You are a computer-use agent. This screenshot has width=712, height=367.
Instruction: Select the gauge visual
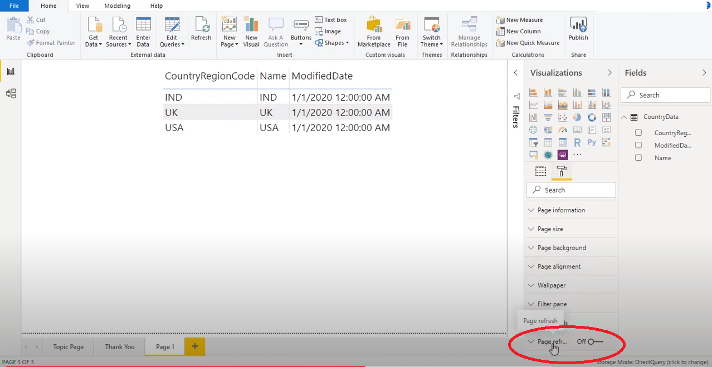563,130
